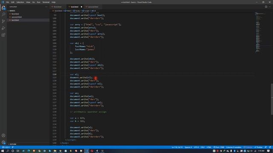Click the notifications bell in status bar
This screenshot has height=153, width=273.
pyautogui.click(x=270, y=147)
